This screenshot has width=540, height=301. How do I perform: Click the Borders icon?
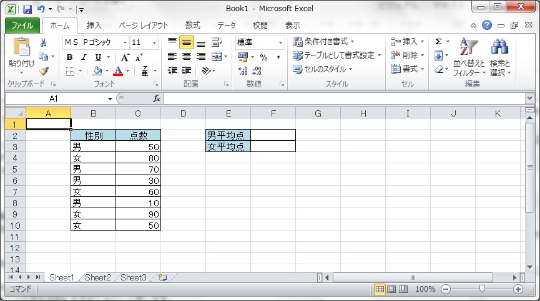point(70,71)
